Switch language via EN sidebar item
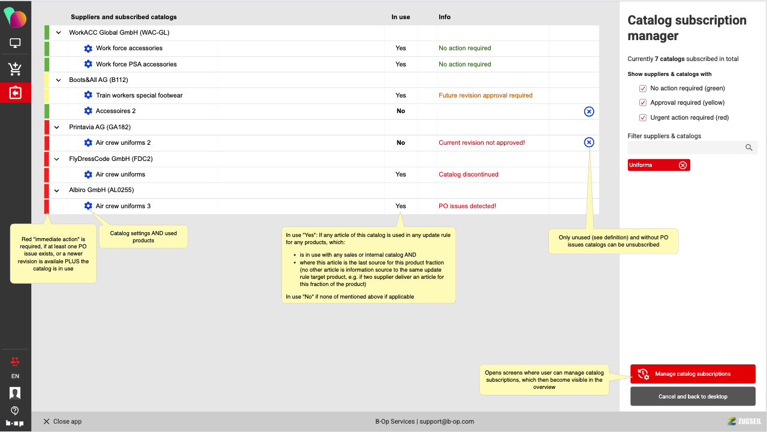The image size is (767, 432). pyautogui.click(x=15, y=376)
